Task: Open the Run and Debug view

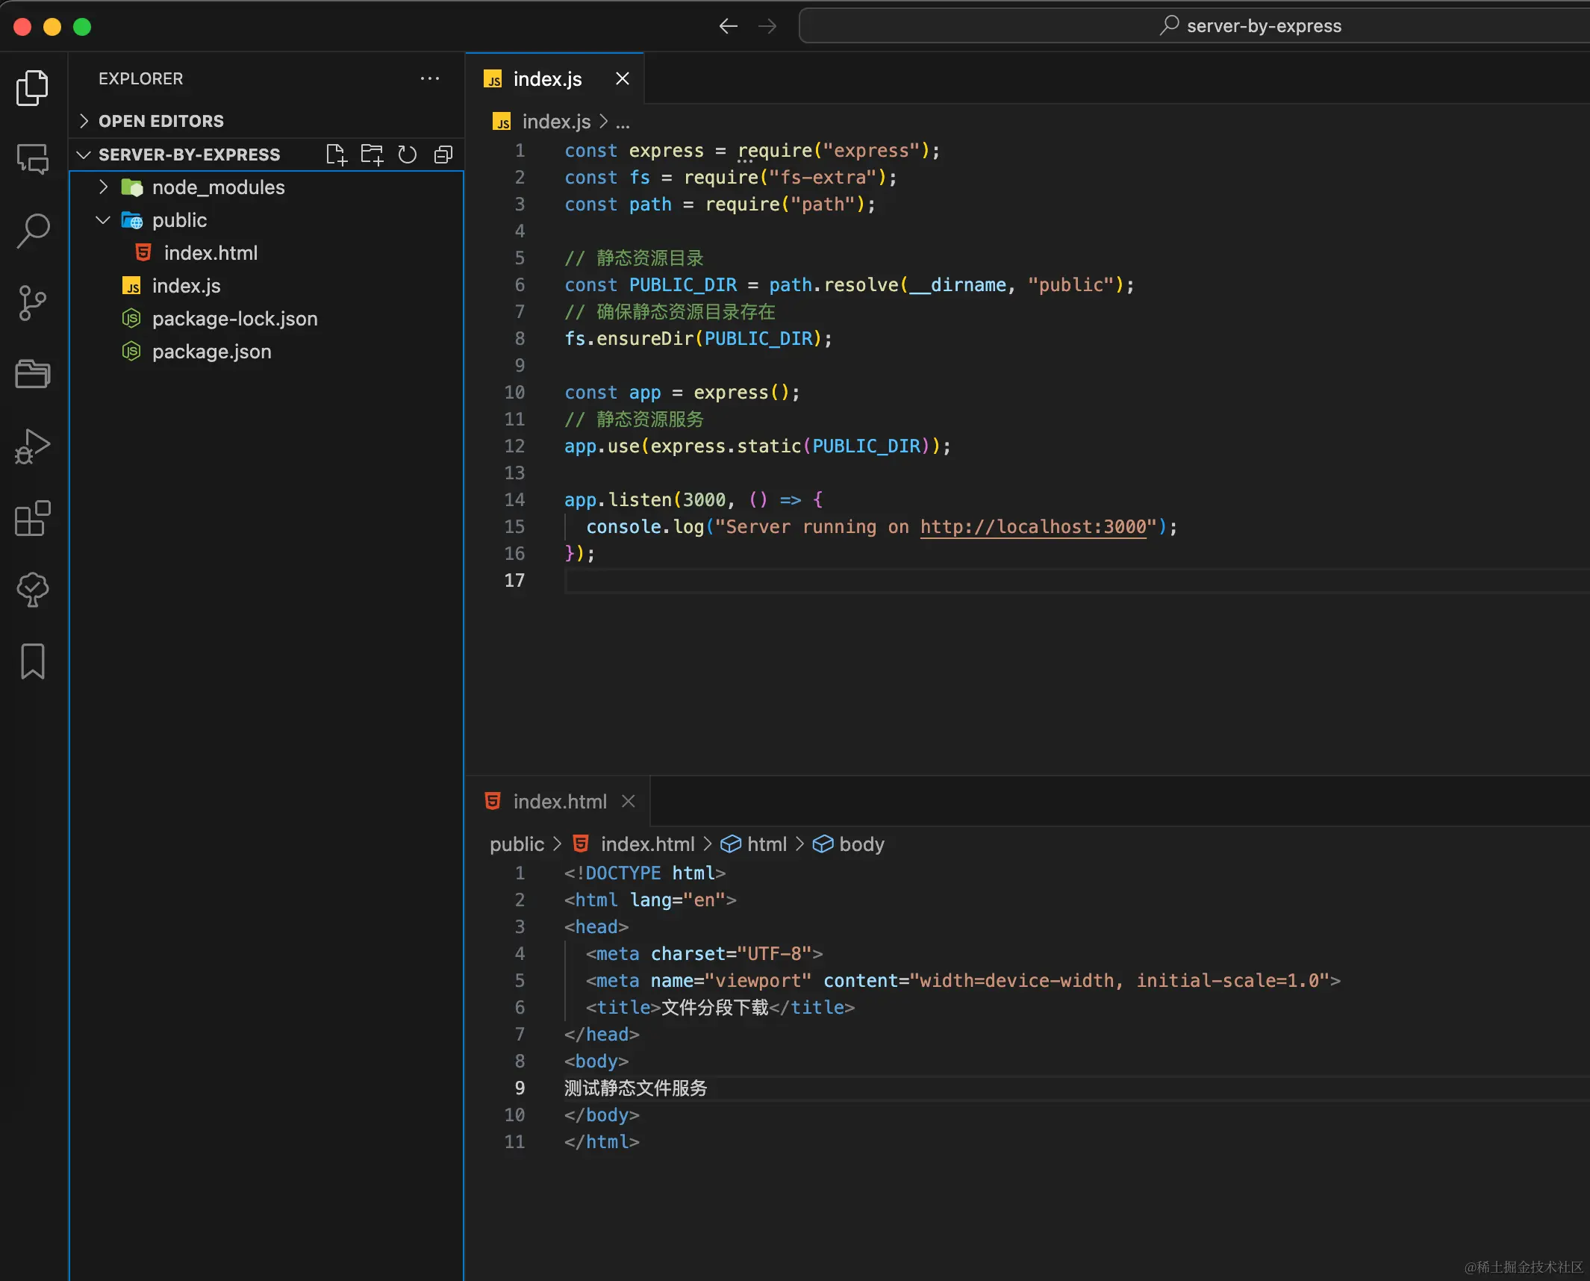Action: coord(33,446)
